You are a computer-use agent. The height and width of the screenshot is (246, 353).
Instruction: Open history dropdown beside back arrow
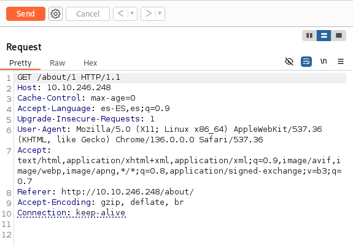[133, 13]
